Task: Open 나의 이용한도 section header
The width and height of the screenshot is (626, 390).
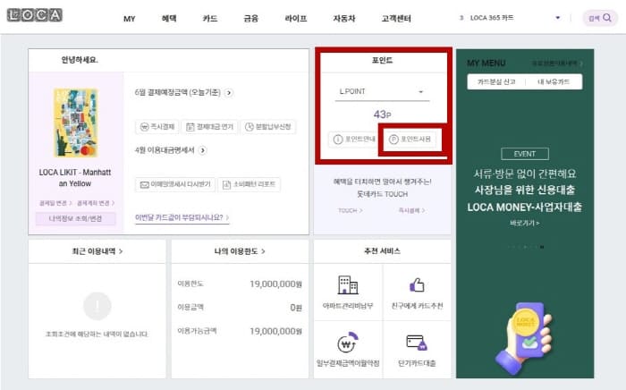Action: 240,251
